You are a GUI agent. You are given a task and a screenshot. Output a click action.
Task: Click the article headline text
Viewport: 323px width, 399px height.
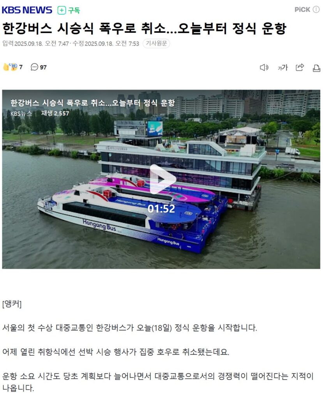coord(144,28)
